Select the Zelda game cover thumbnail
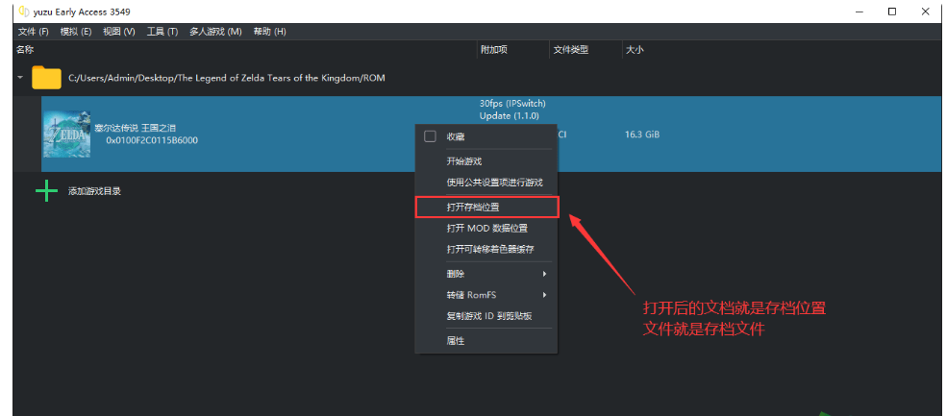Screen dimensions: 947x416 click(67, 135)
